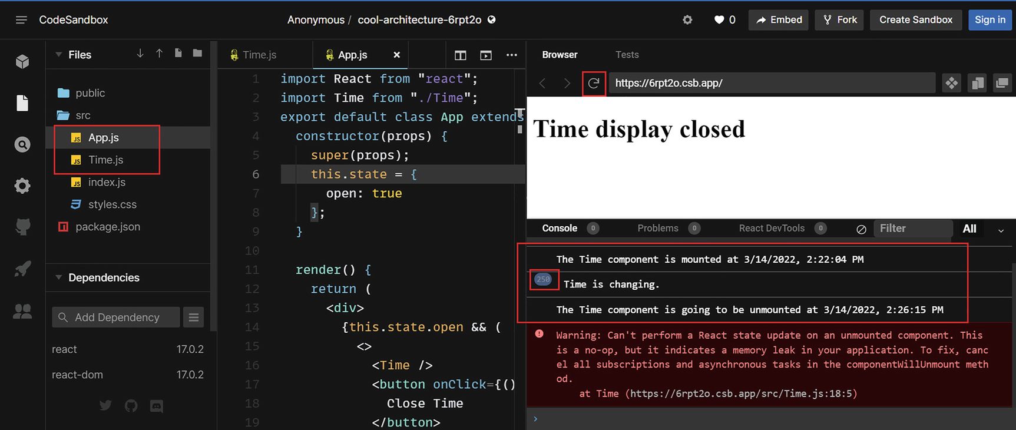Like the sandbox with heart icon

click(719, 20)
